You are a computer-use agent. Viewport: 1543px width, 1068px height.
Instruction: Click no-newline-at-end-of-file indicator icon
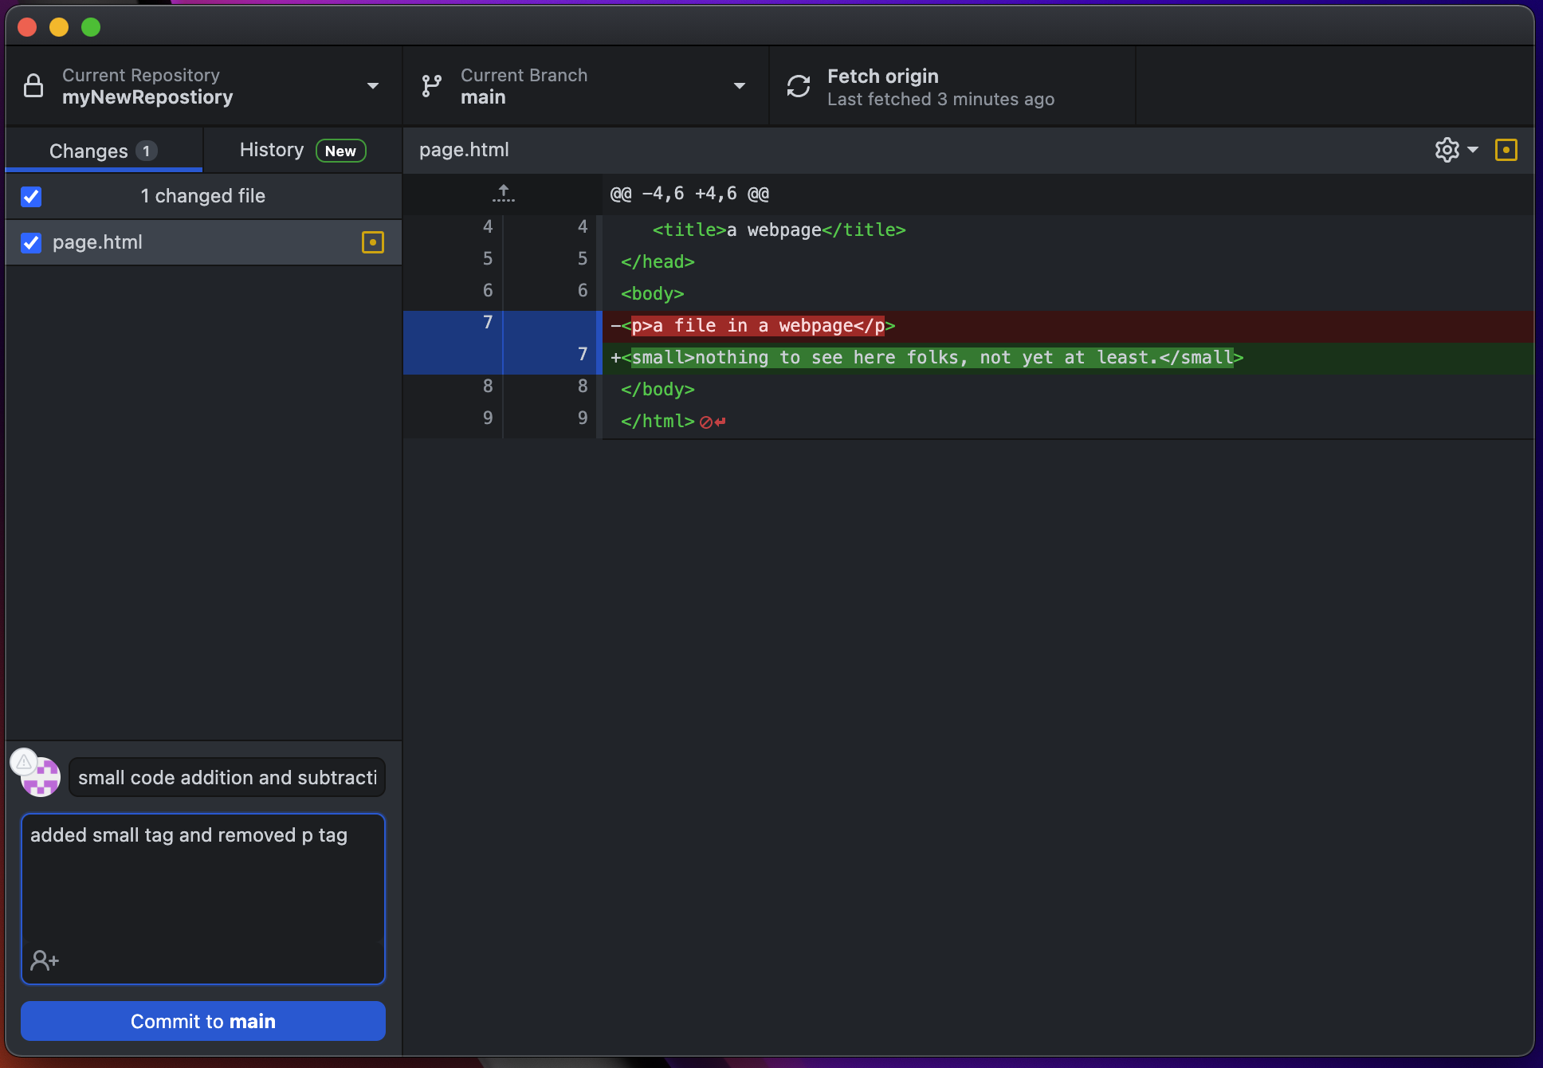pyautogui.click(x=713, y=422)
